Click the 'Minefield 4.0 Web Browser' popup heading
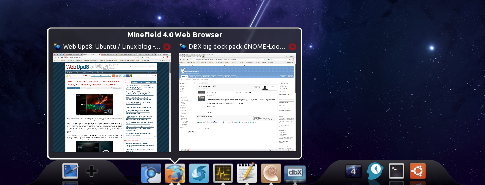485x185 pixels. click(175, 35)
